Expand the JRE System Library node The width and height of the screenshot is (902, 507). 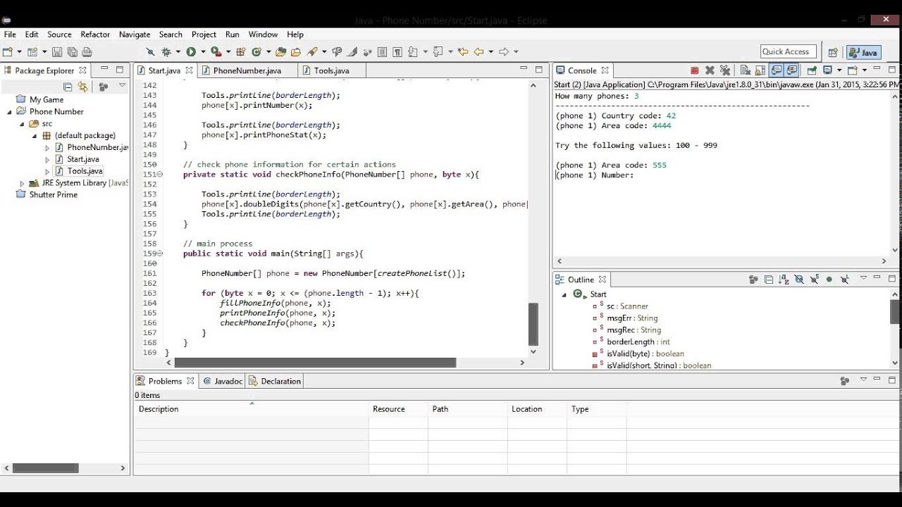[x=22, y=183]
